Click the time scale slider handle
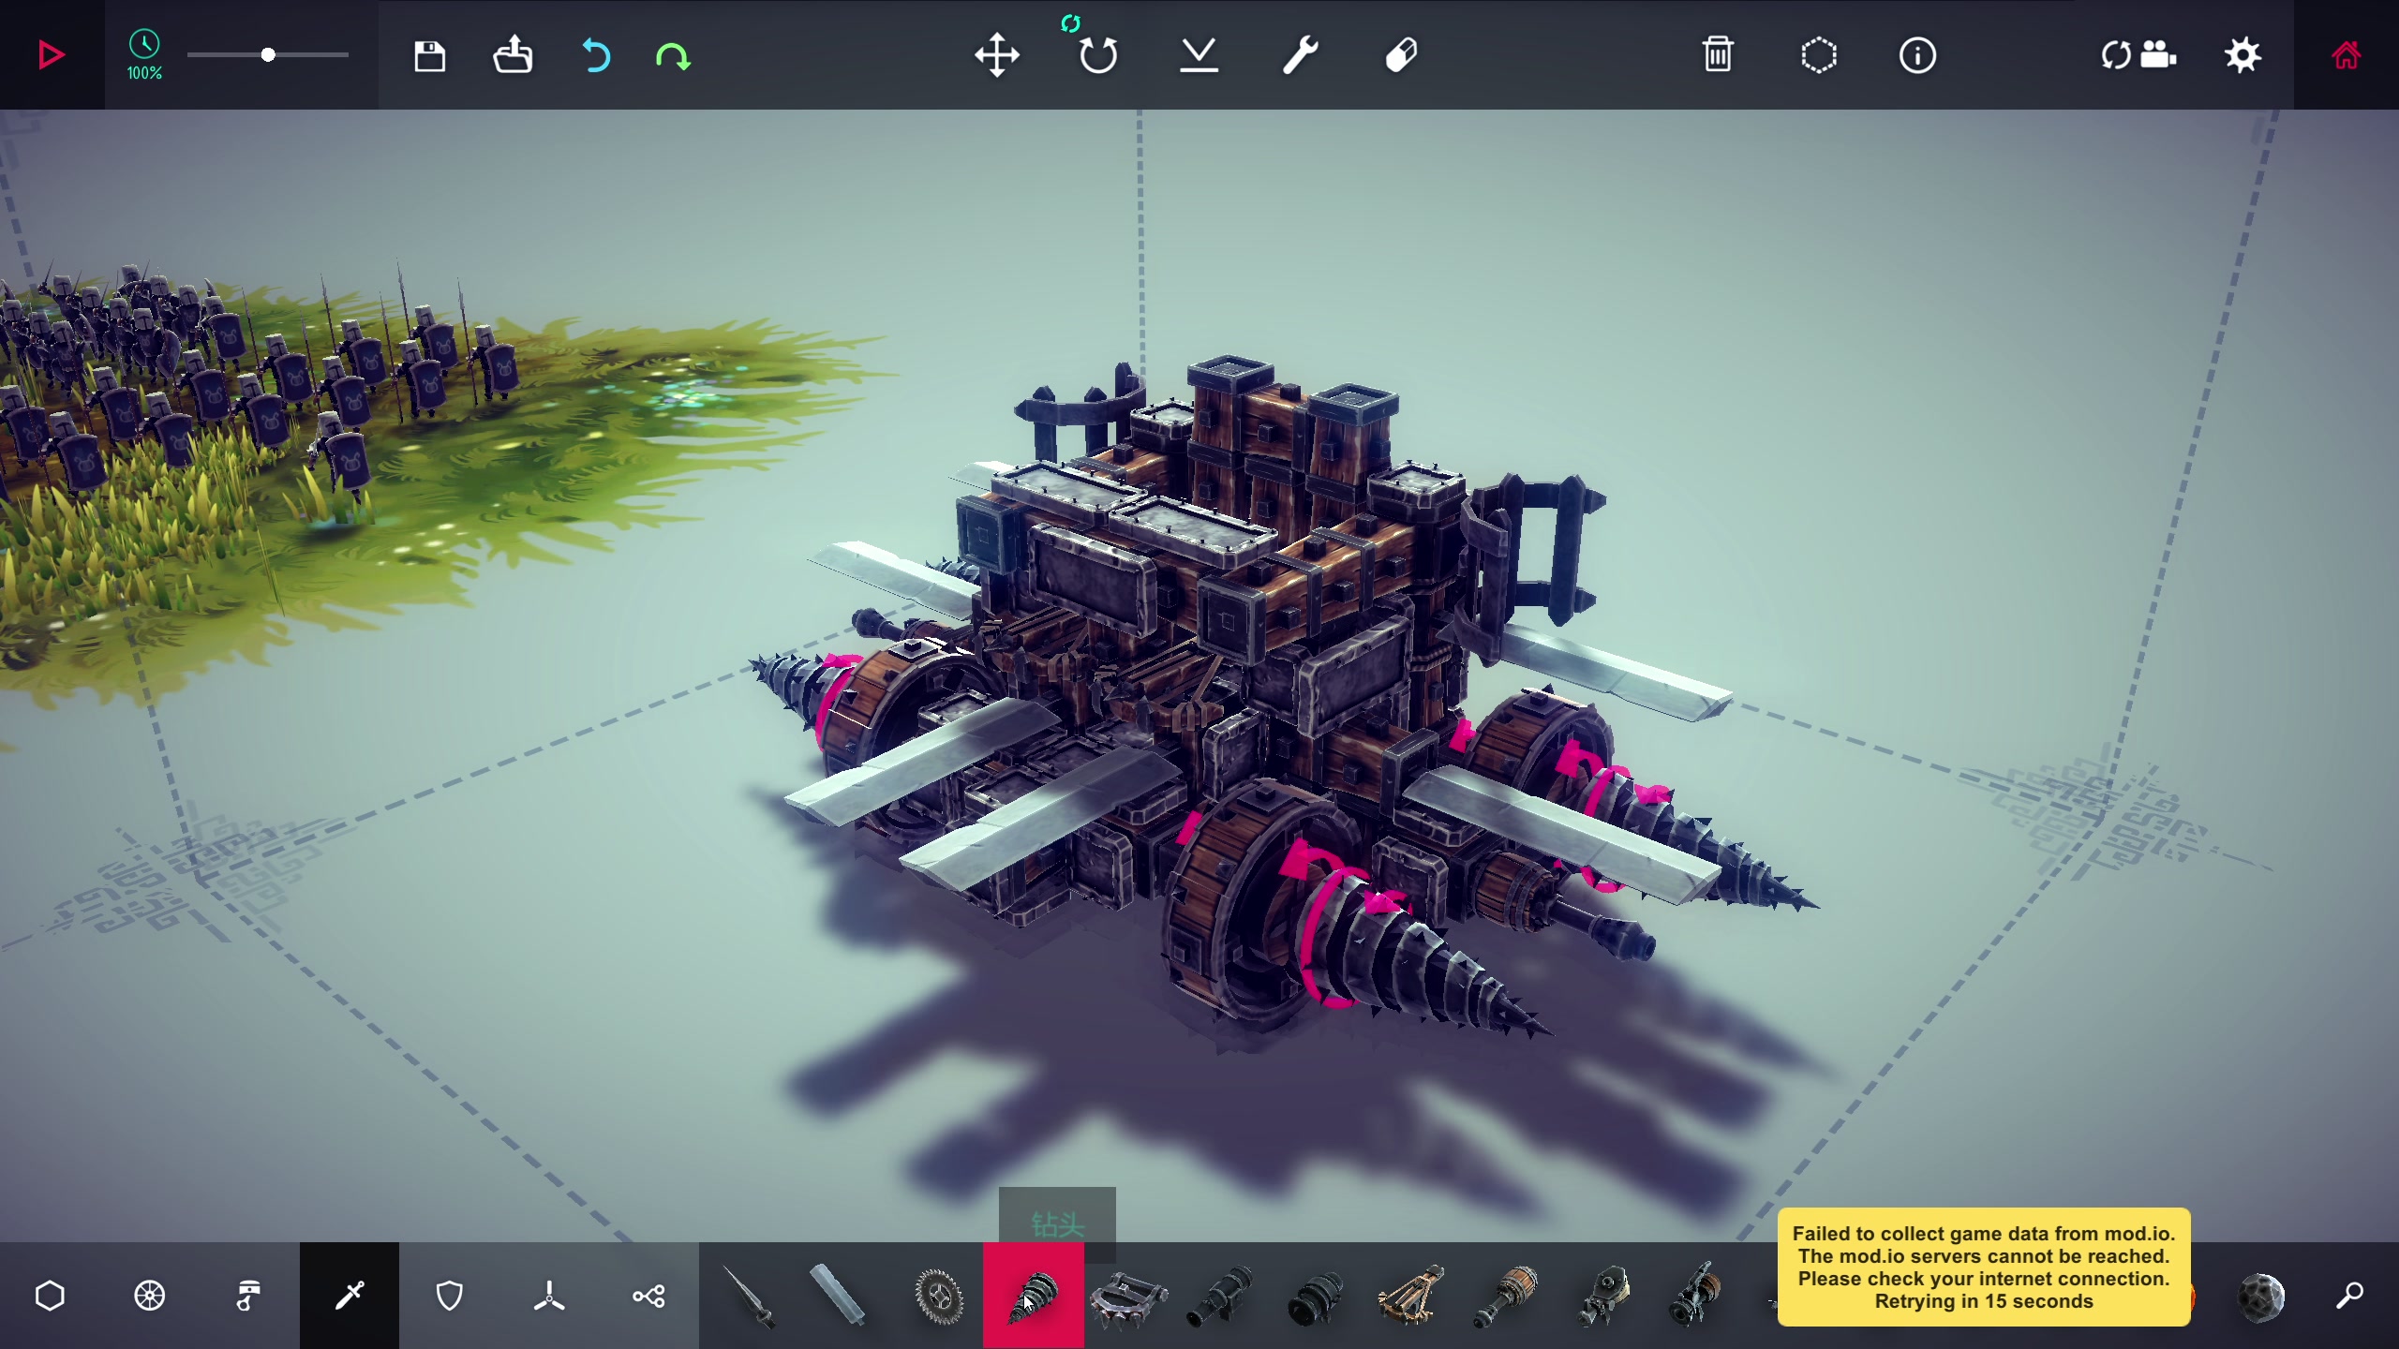Screen dimensions: 2399x1349 pos(268,55)
